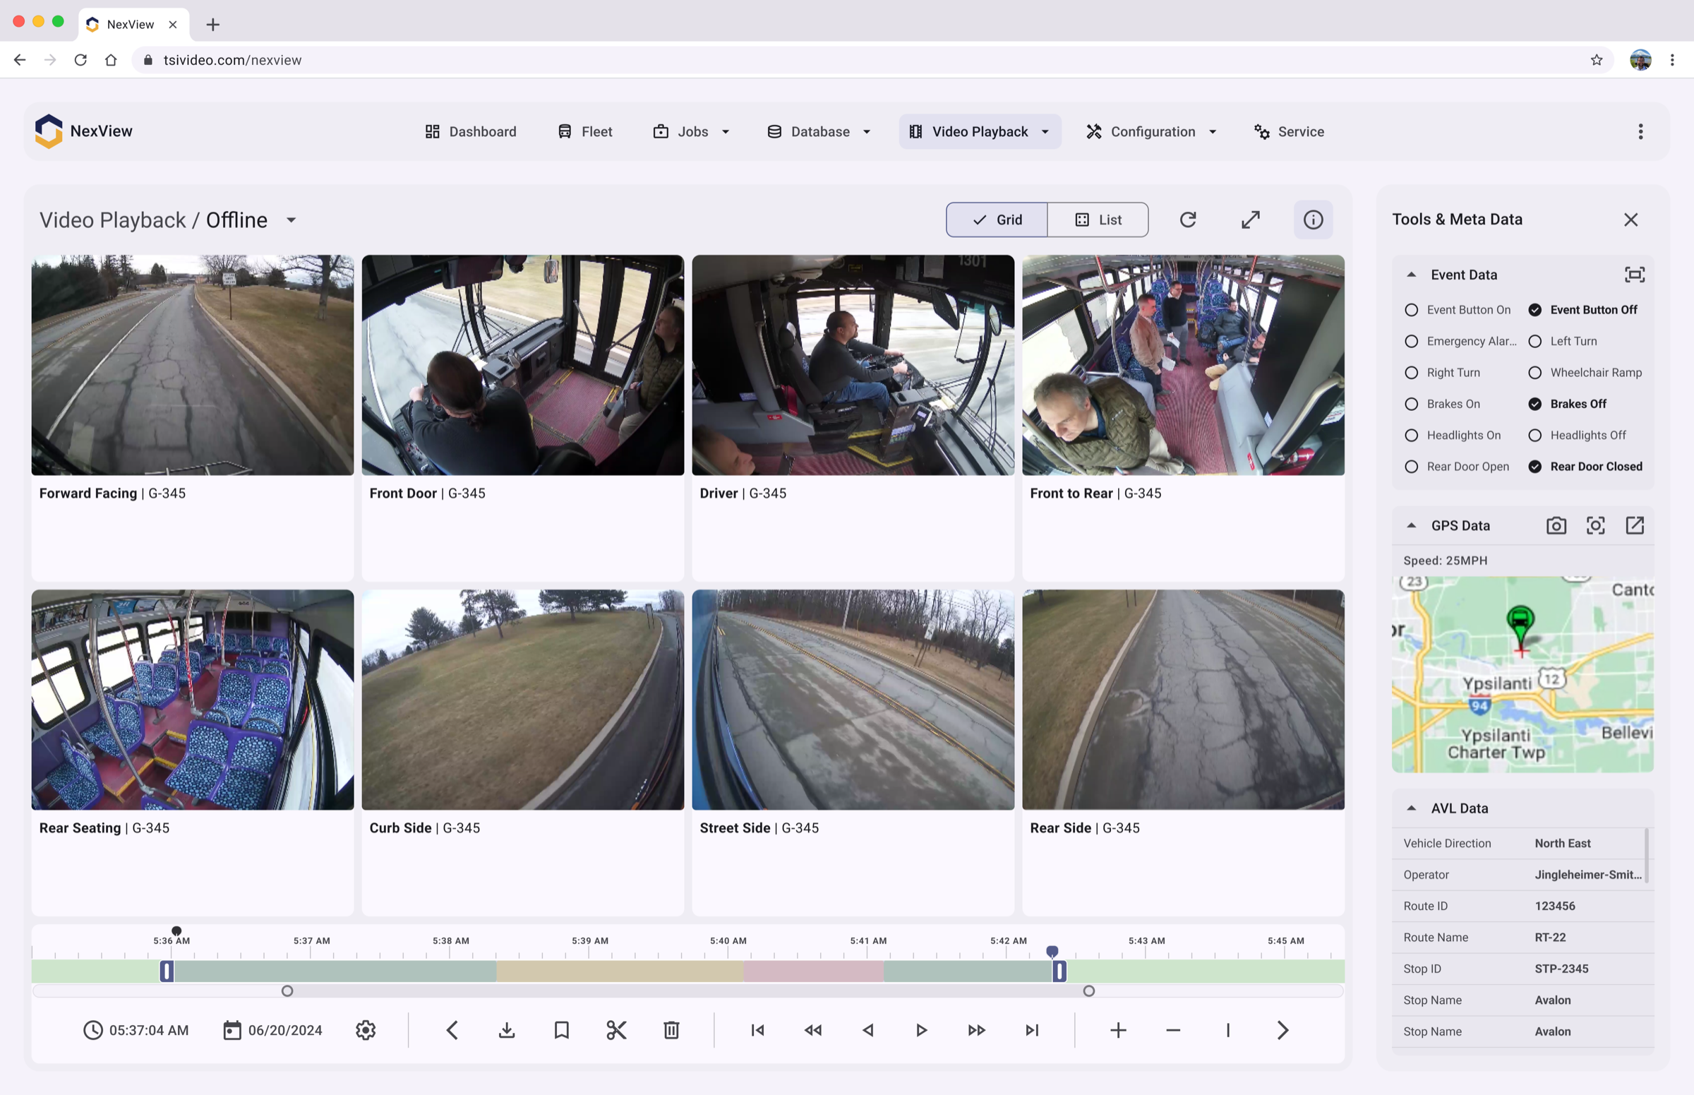Select the Headlights On radio
The width and height of the screenshot is (1694, 1095).
pyautogui.click(x=1412, y=435)
